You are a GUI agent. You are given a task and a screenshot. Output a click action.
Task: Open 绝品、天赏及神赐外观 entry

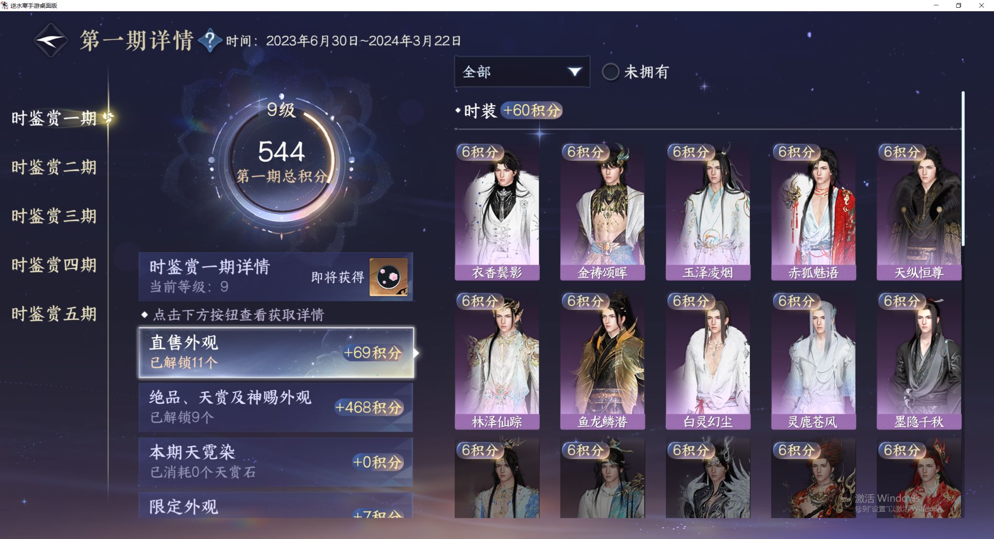pyautogui.click(x=276, y=407)
